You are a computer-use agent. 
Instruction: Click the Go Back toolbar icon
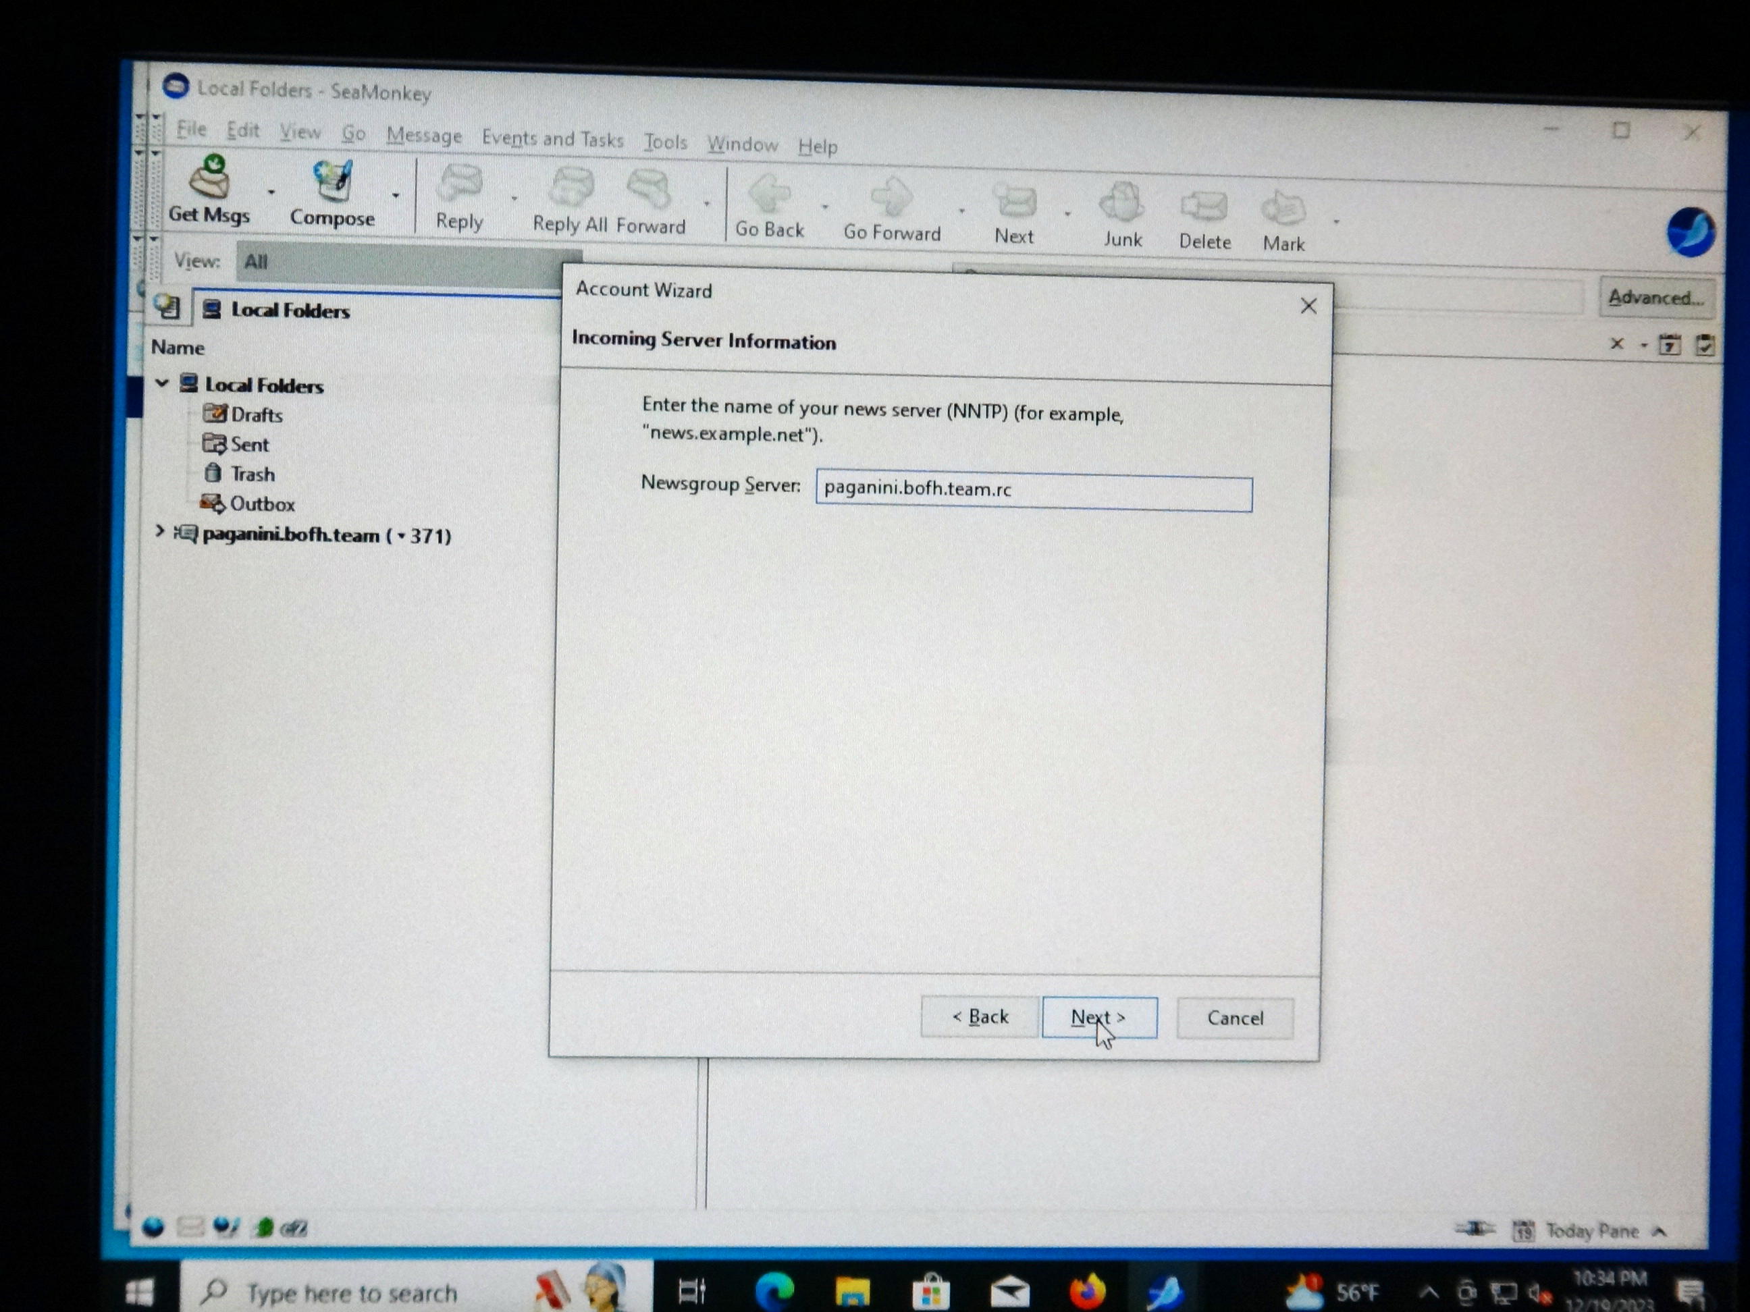pyautogui.click(x=769, y=194)
